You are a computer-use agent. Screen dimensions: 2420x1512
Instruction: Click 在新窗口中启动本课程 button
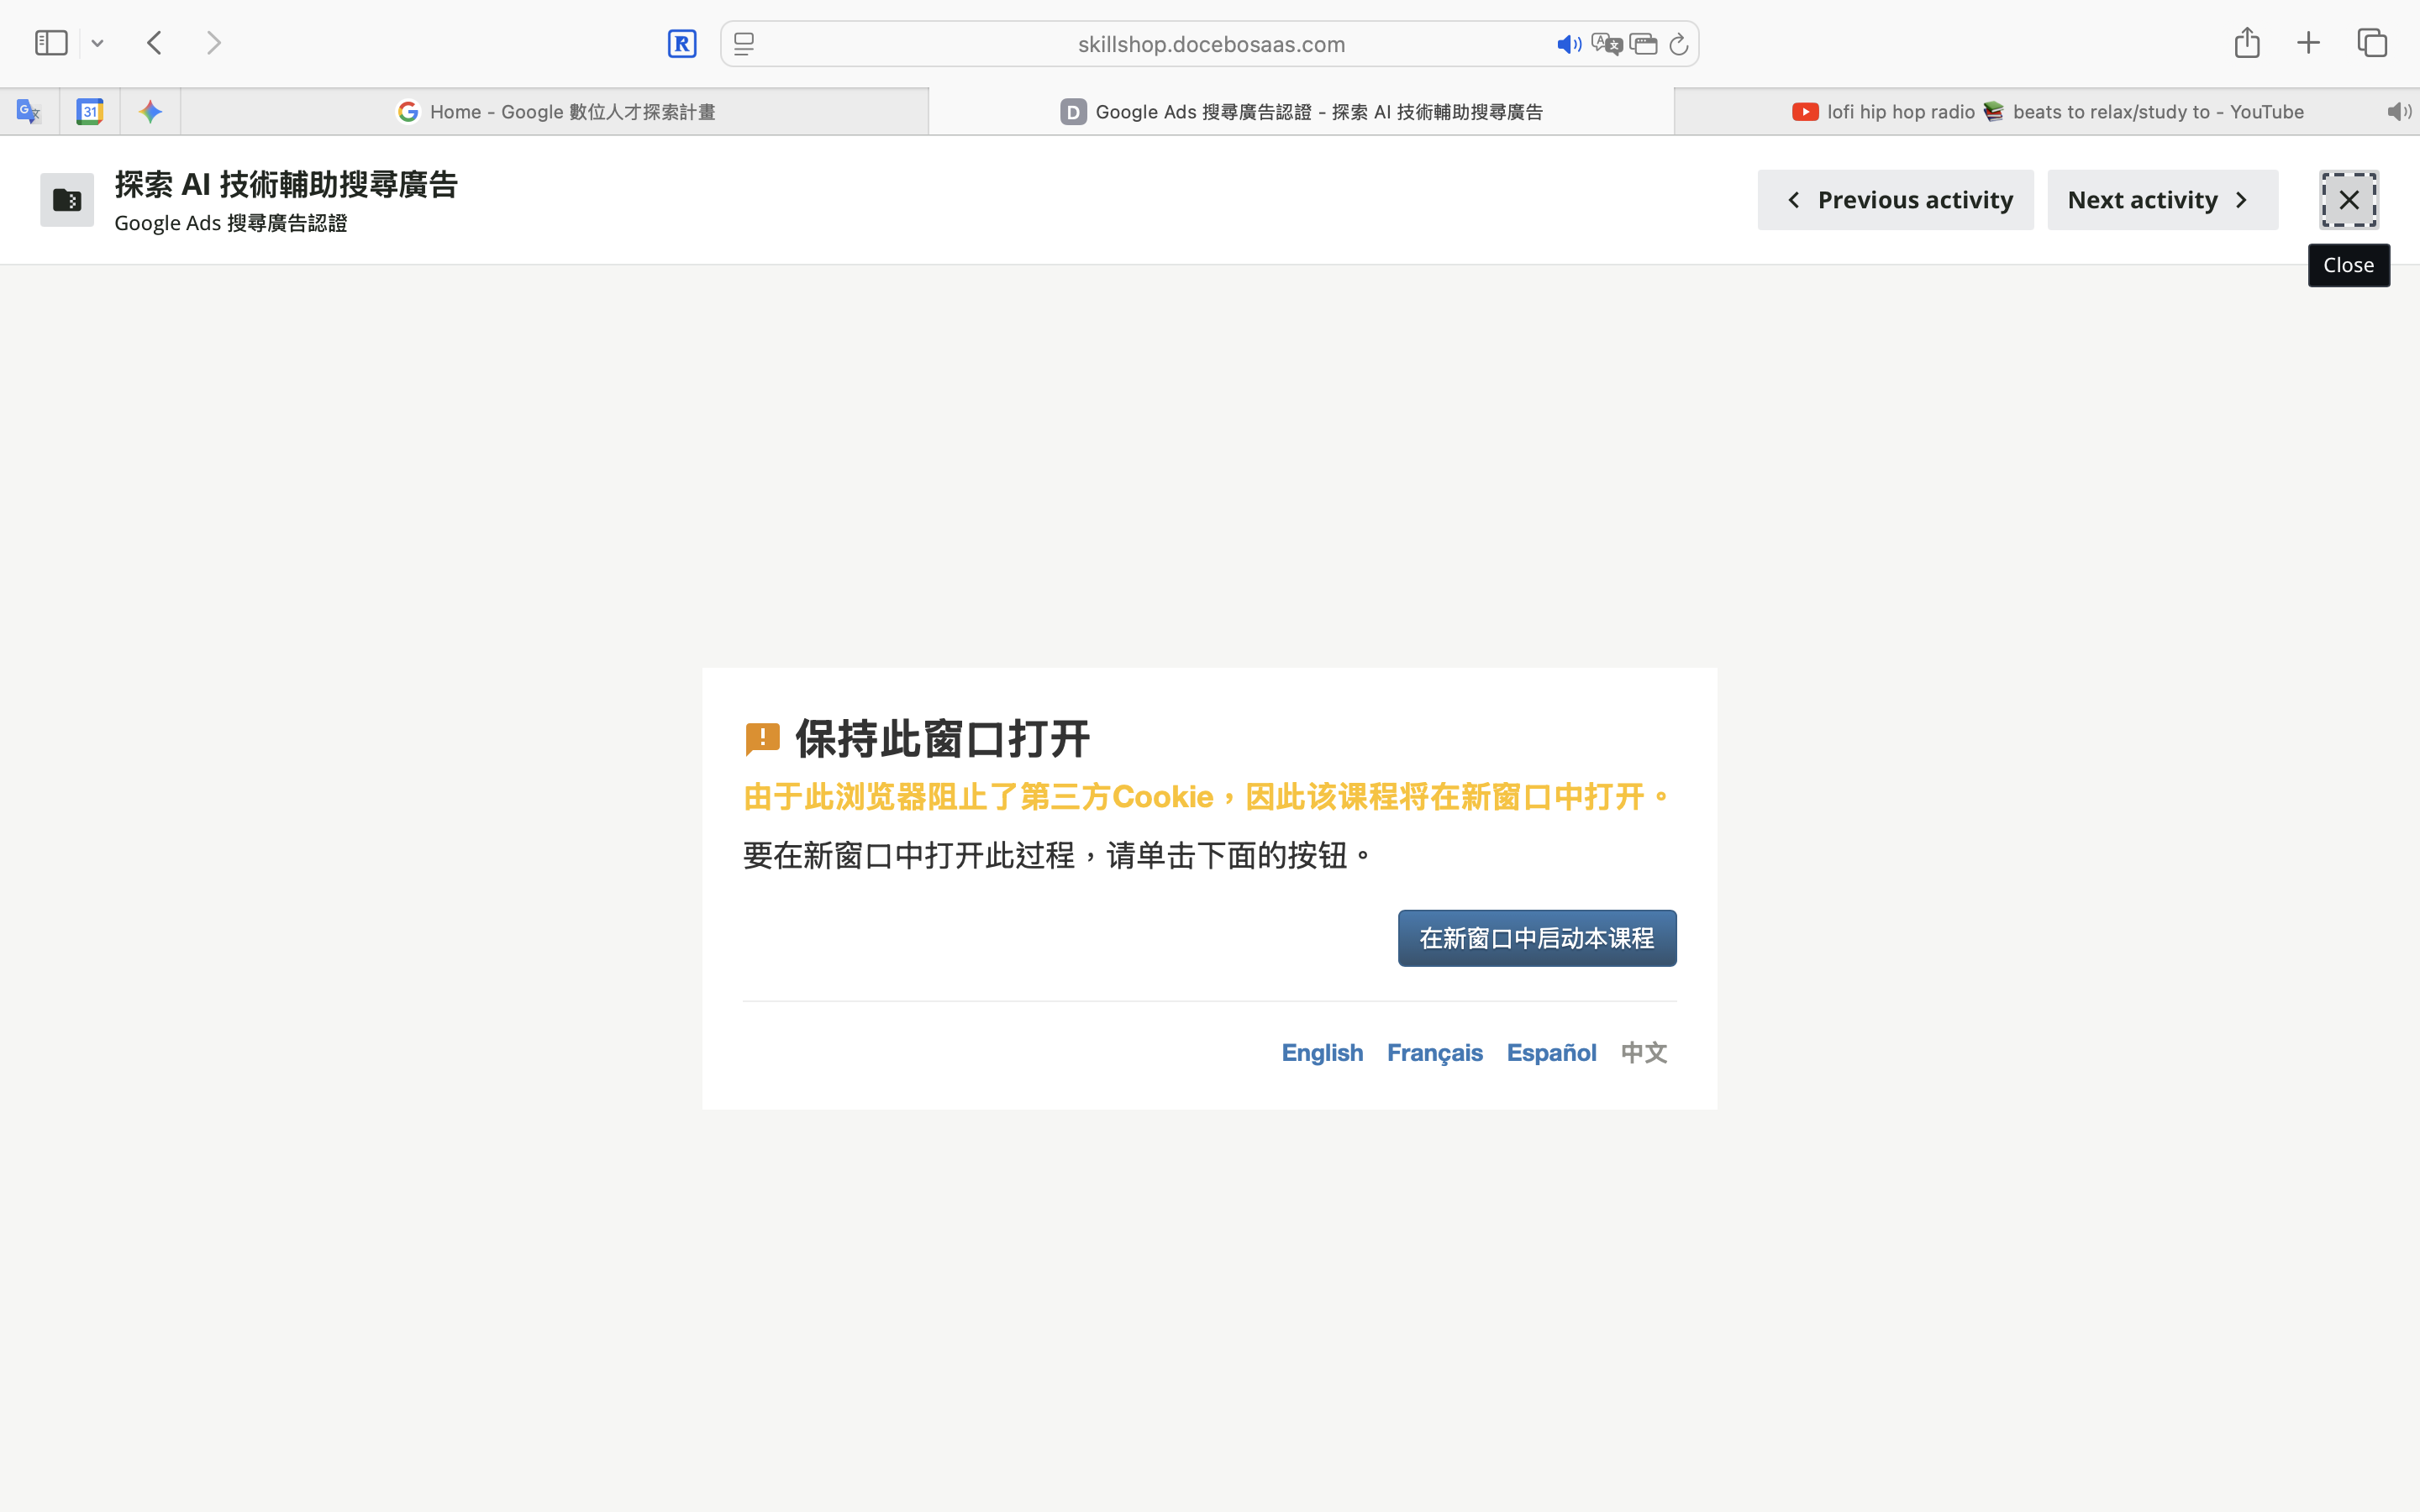pos(1537,938)
